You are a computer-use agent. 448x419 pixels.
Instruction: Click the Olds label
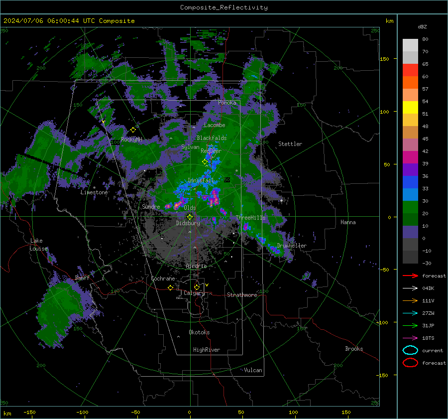click(190, 208)
